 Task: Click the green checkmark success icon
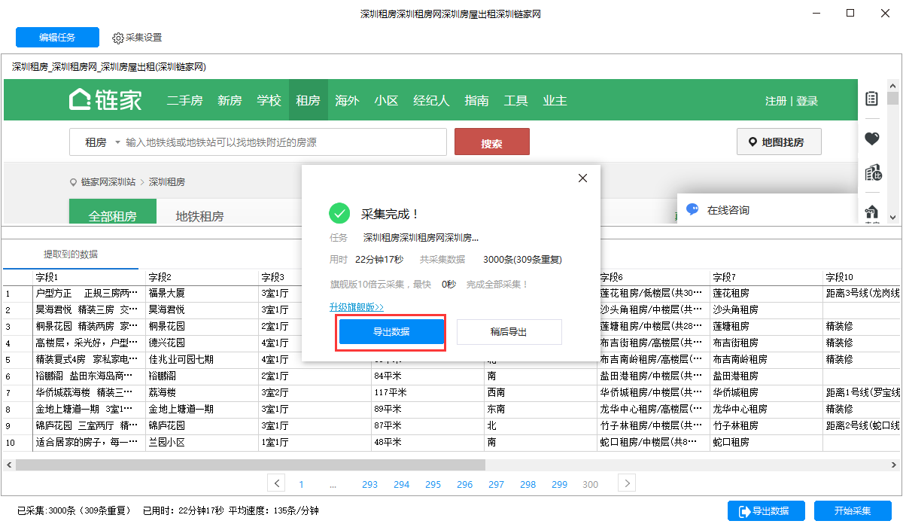pyautogui.click(x=339, y=213)
